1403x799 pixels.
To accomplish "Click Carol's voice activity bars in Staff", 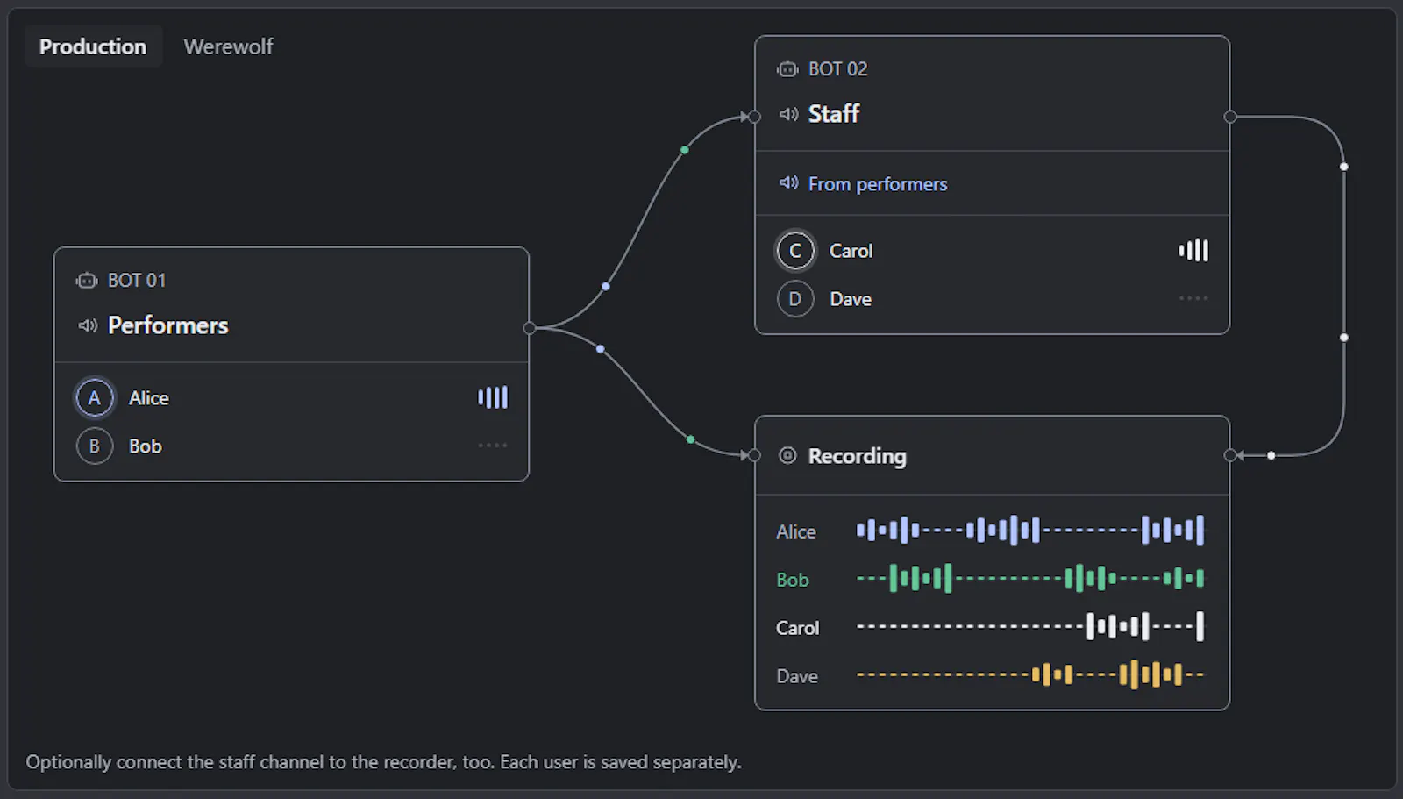I will coord(1193,250).
